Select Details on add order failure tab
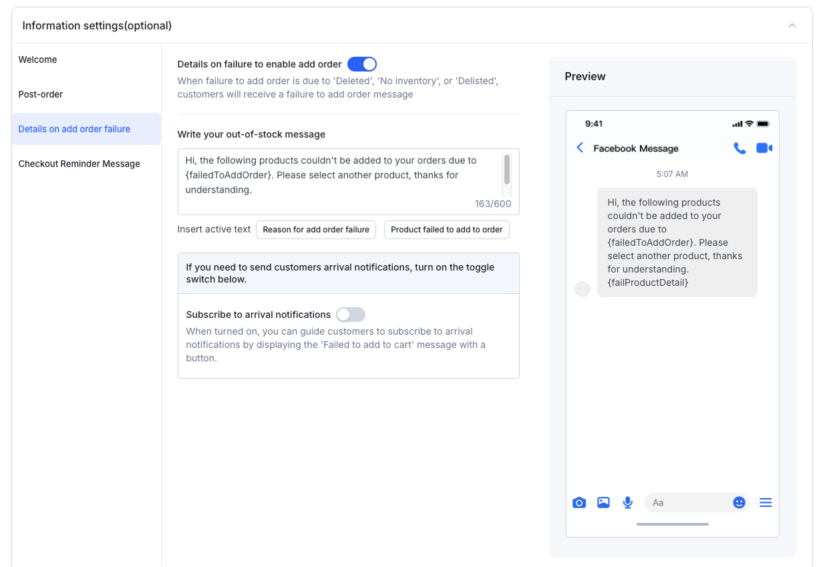This screenshot has height=567, width=829. (x=74, y=129)
